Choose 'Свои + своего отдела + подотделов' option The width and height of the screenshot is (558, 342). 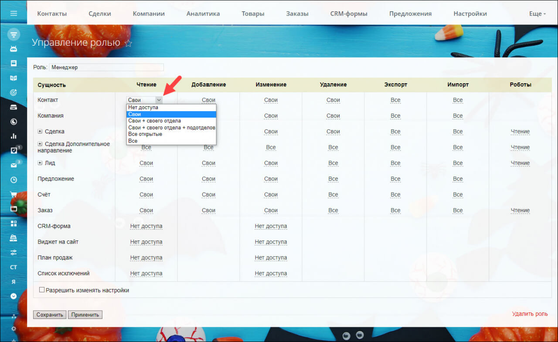tap(171, 128)
